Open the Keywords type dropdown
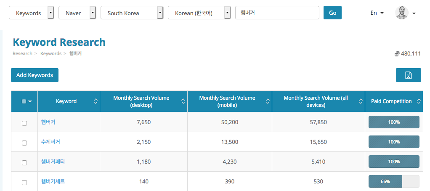Image resolution: width=430 pixels, height=191 pixels. (x=31, y=13)
